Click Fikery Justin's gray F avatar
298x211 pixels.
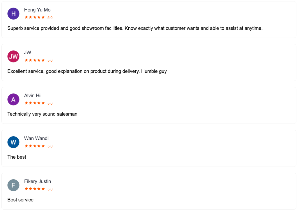(x=13, y=185)
